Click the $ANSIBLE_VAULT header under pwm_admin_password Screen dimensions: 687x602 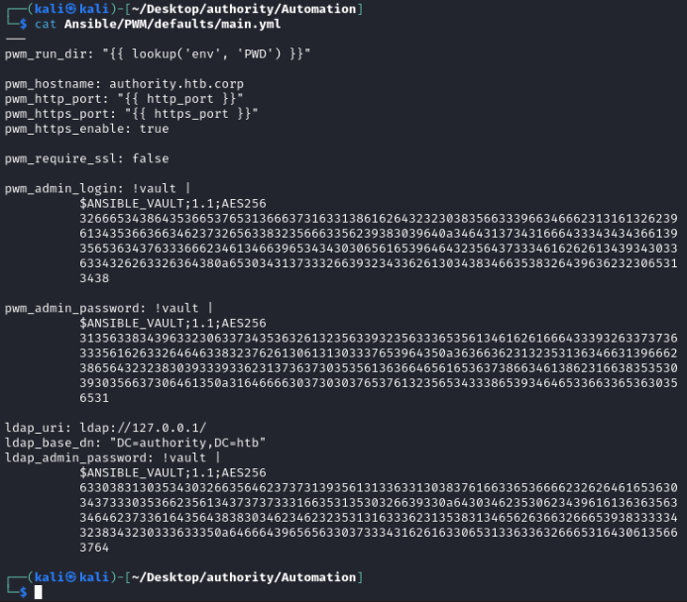174,322
